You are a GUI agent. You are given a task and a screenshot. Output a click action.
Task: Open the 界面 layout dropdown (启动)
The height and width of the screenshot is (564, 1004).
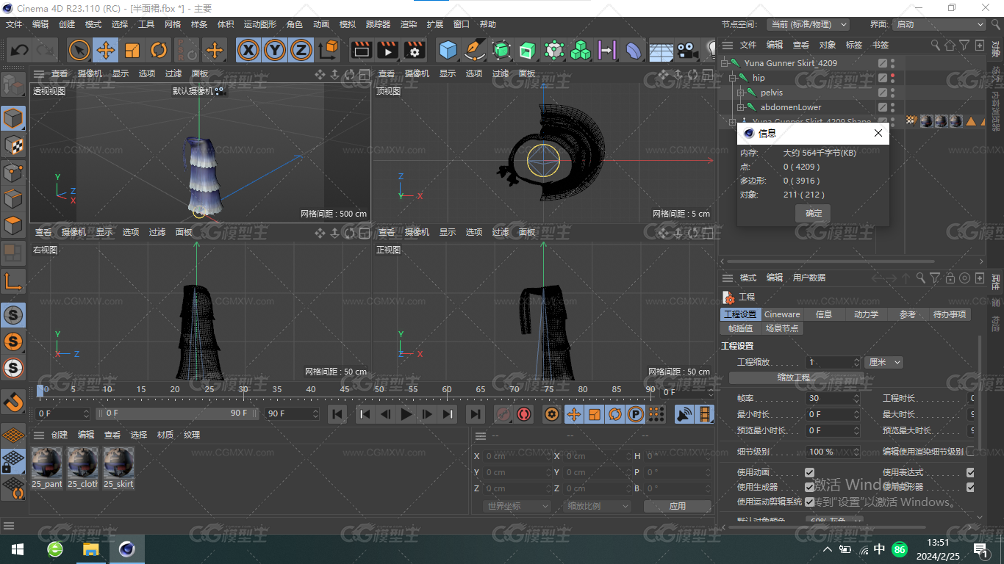pos(939,24)
